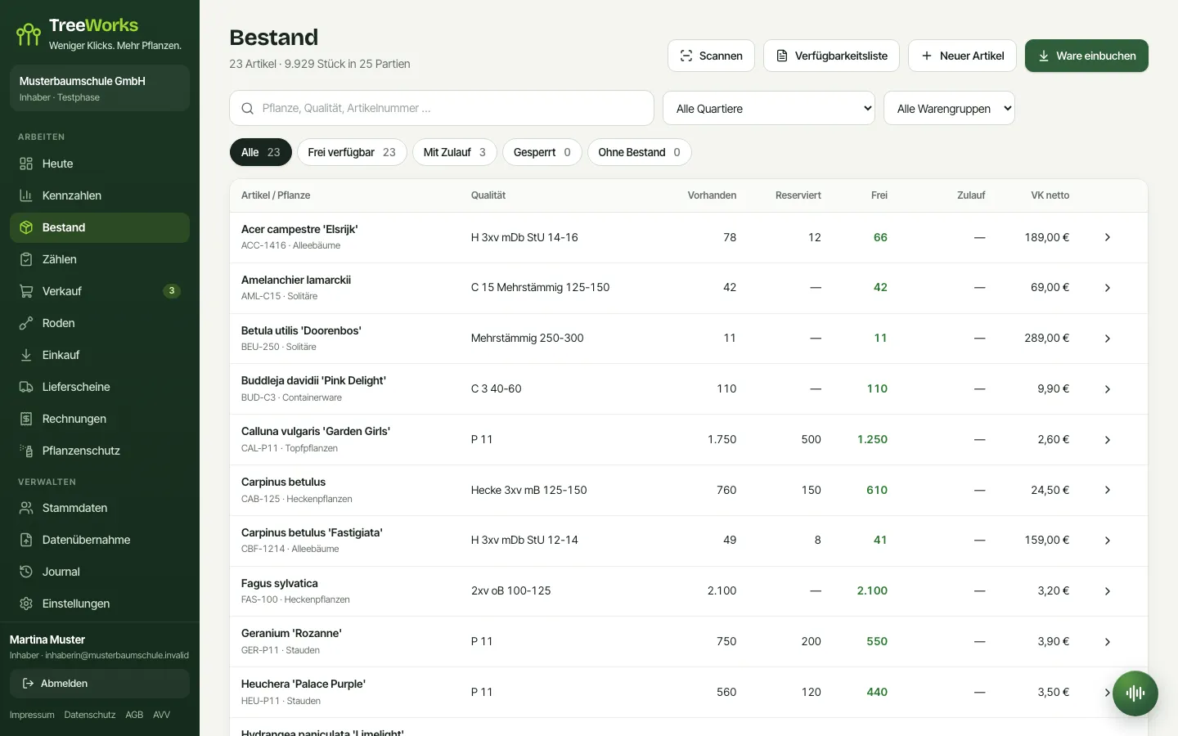This screenshot has height=736, width=1178.
Task: Click the price 289,00 € for Betula
Action: [x=1046, y=339]
